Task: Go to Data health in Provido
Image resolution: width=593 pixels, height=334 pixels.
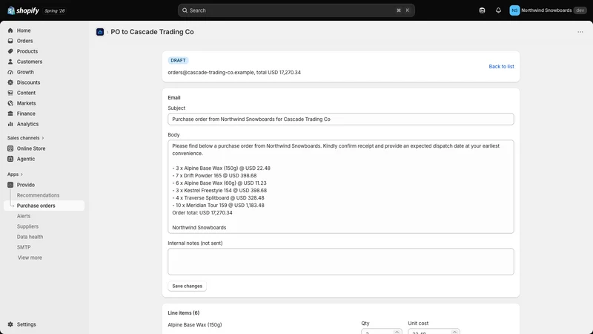Action: (x=30, y=237)
